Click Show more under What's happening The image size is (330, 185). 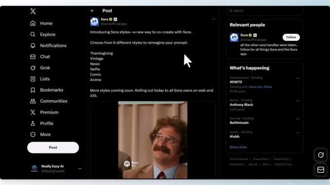click(238, 147)
